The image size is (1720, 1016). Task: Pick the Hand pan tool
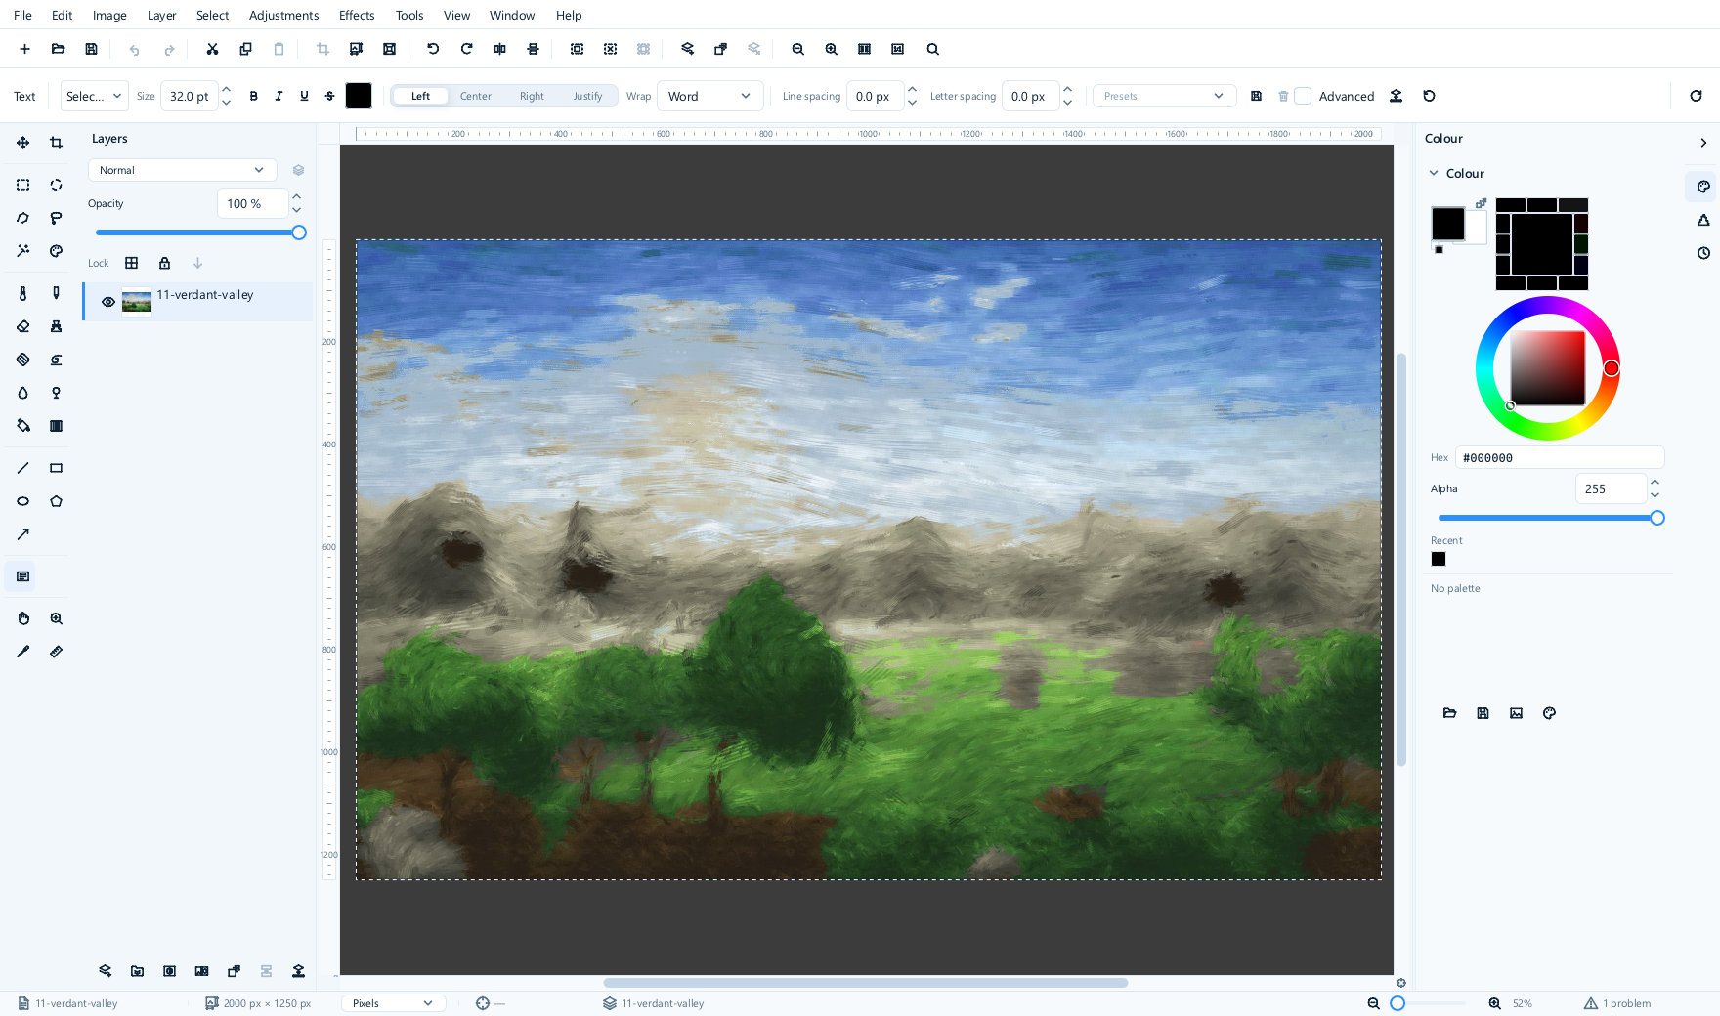point(22,618)
